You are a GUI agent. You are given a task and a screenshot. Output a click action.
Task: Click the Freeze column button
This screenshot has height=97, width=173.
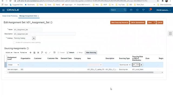[x=61, y=53]
